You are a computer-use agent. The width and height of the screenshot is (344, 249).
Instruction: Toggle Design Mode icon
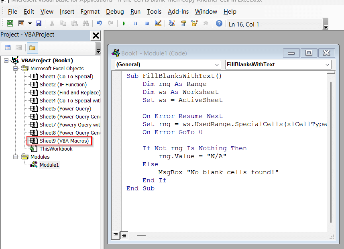point(158,24)
